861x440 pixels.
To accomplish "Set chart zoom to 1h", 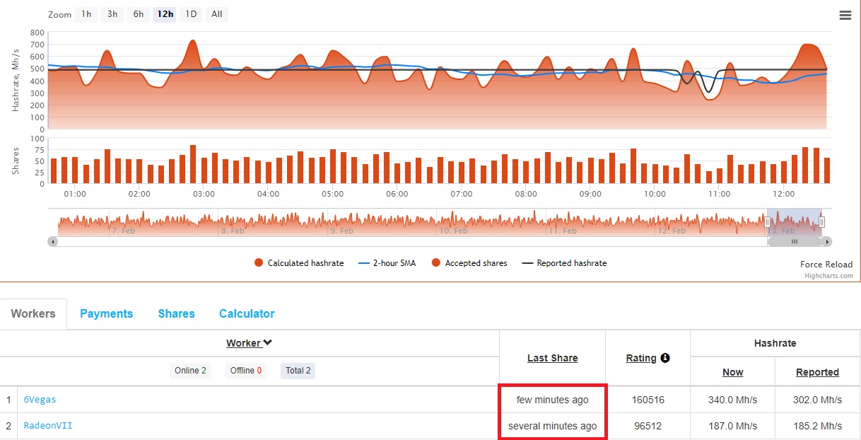I will click(86, 14).
